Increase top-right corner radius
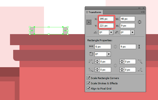The height and width of the screenshot is (100, 158). (x=122, y=61)
